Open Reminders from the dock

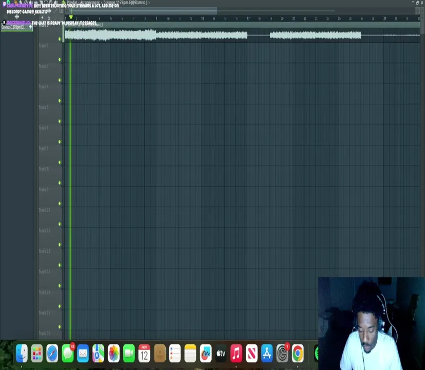point(175,354)
